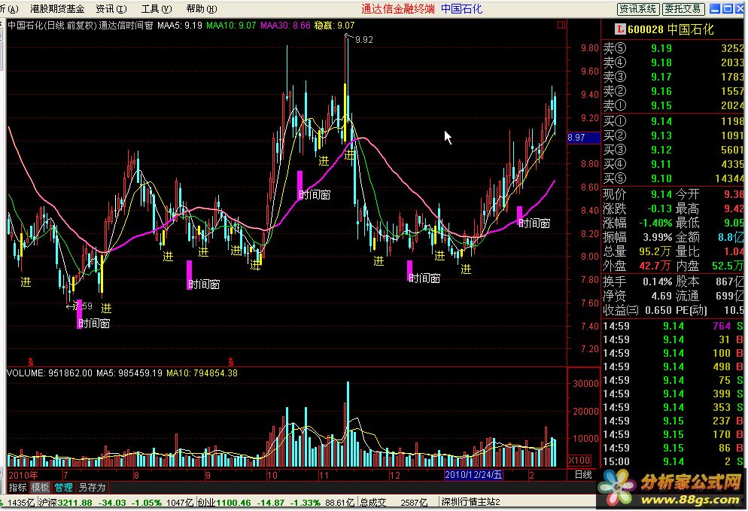Click 通达信金融终端 title text
The width and height of the screenshot is (748, 511).
tap(398, 8)
